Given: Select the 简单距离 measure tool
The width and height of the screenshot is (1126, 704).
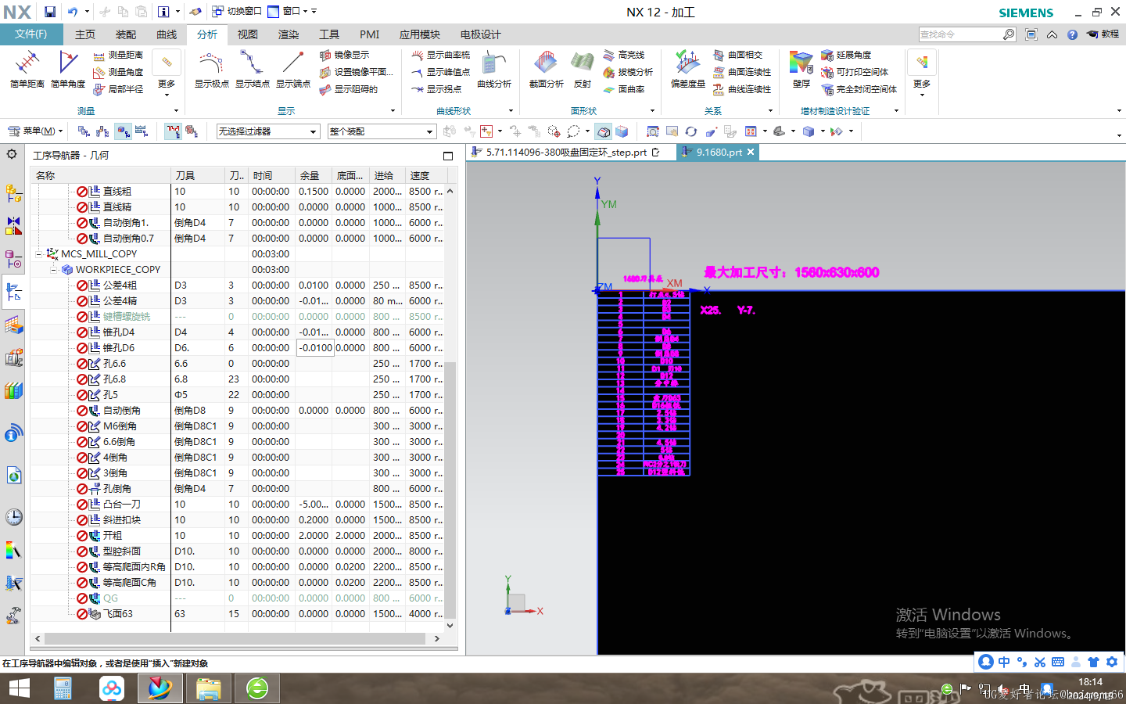Looking at the screenshot, I should pos(27,70).
